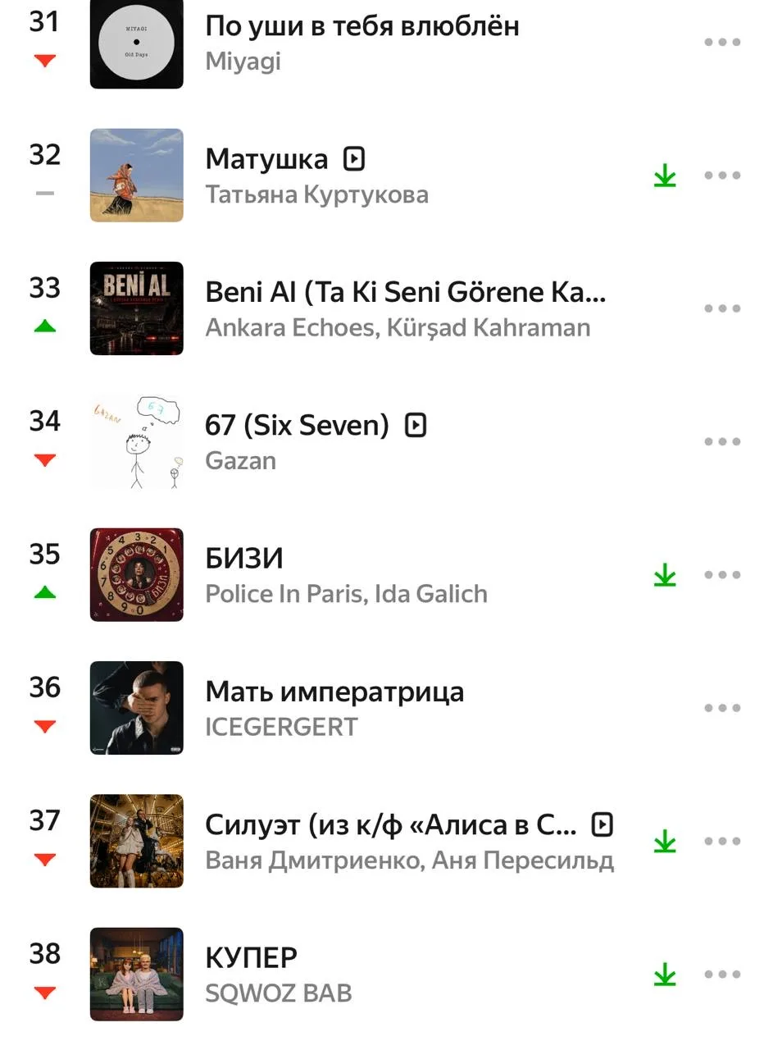Tap the video icon next to Силуэт

pyautogui.click(x=602, y=824)
